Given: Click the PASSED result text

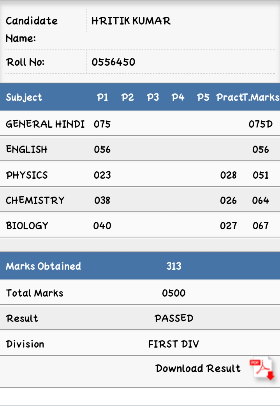Looking at the screenshot, I should point(174,318).
